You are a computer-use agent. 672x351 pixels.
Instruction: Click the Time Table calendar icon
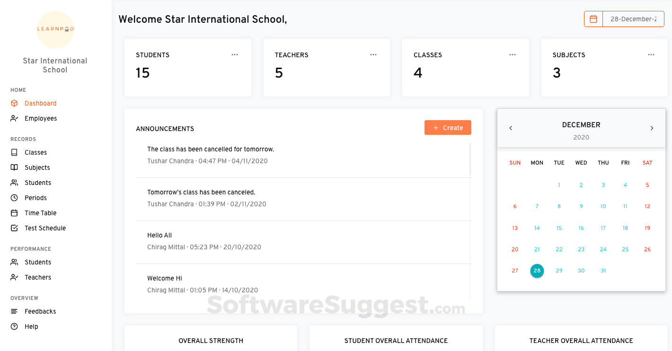14,213
